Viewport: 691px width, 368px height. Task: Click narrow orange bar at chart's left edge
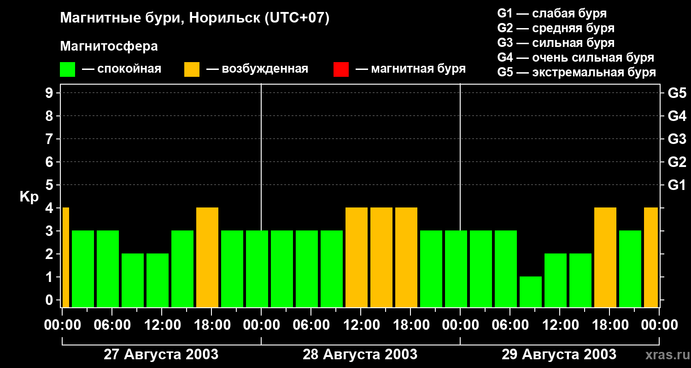[x=65, y=257]
